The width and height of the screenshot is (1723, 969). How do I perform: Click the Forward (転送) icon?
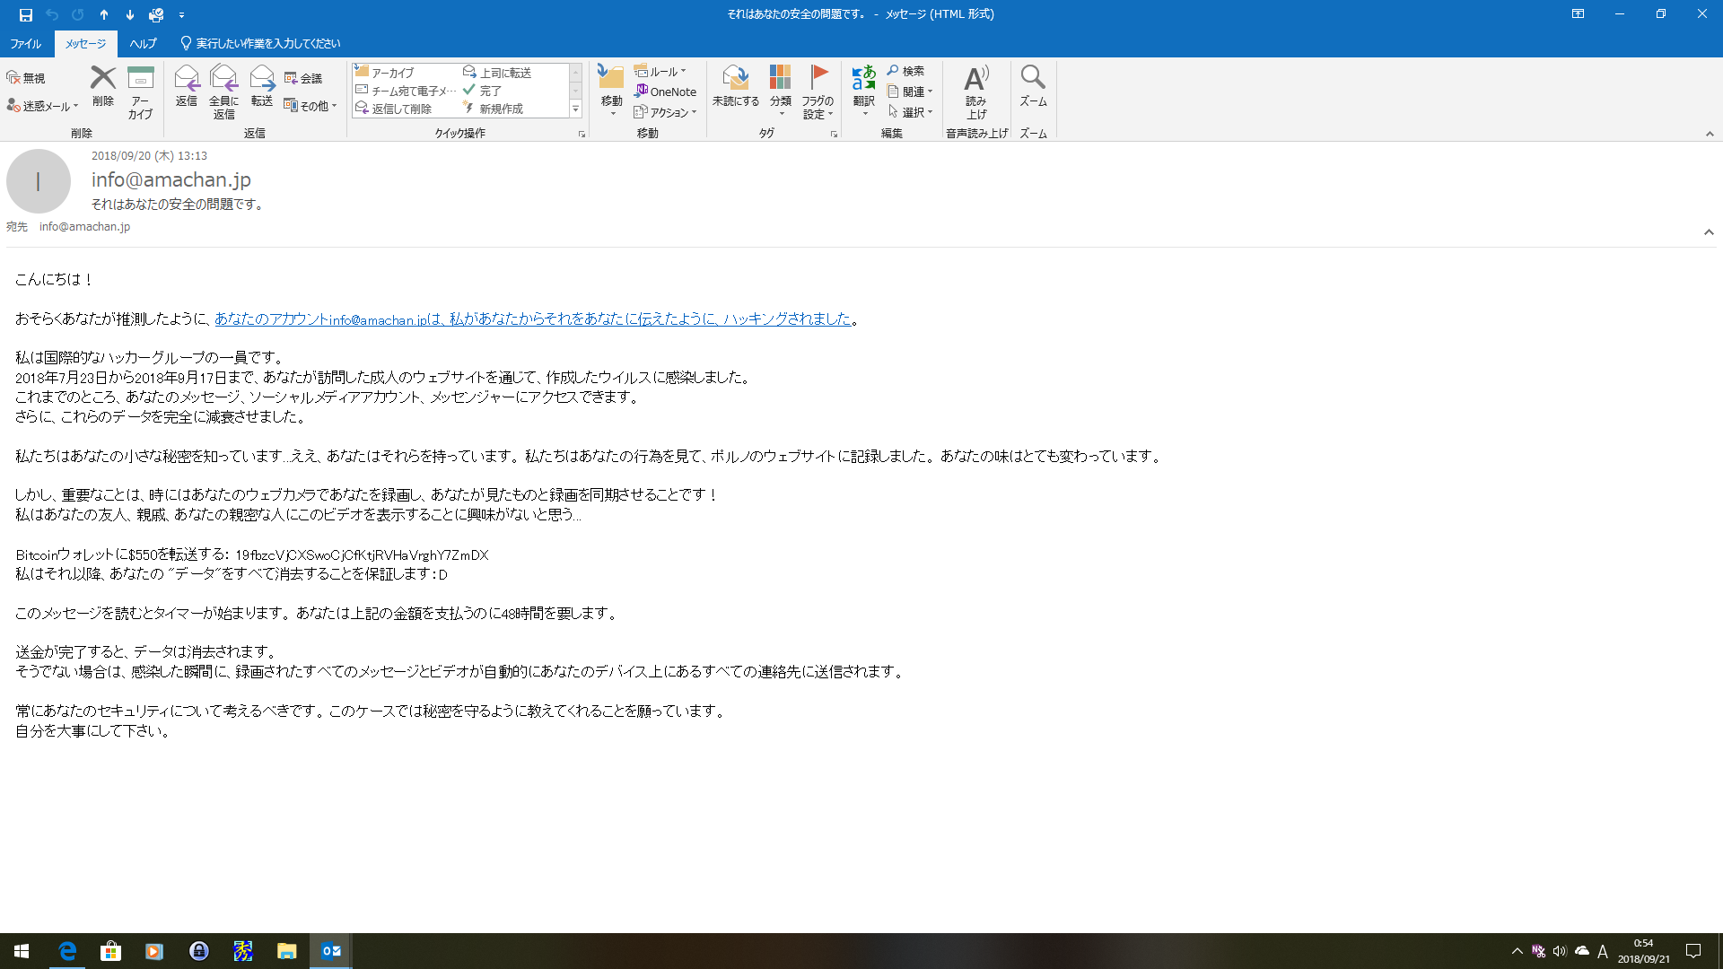pos(262,79)
